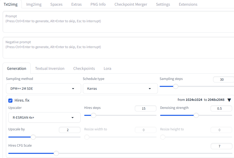The width and height of the screenshot is (234, 158).
Task: Disable the Hires. fix checkbox
Action: click(x=10, y=101)
